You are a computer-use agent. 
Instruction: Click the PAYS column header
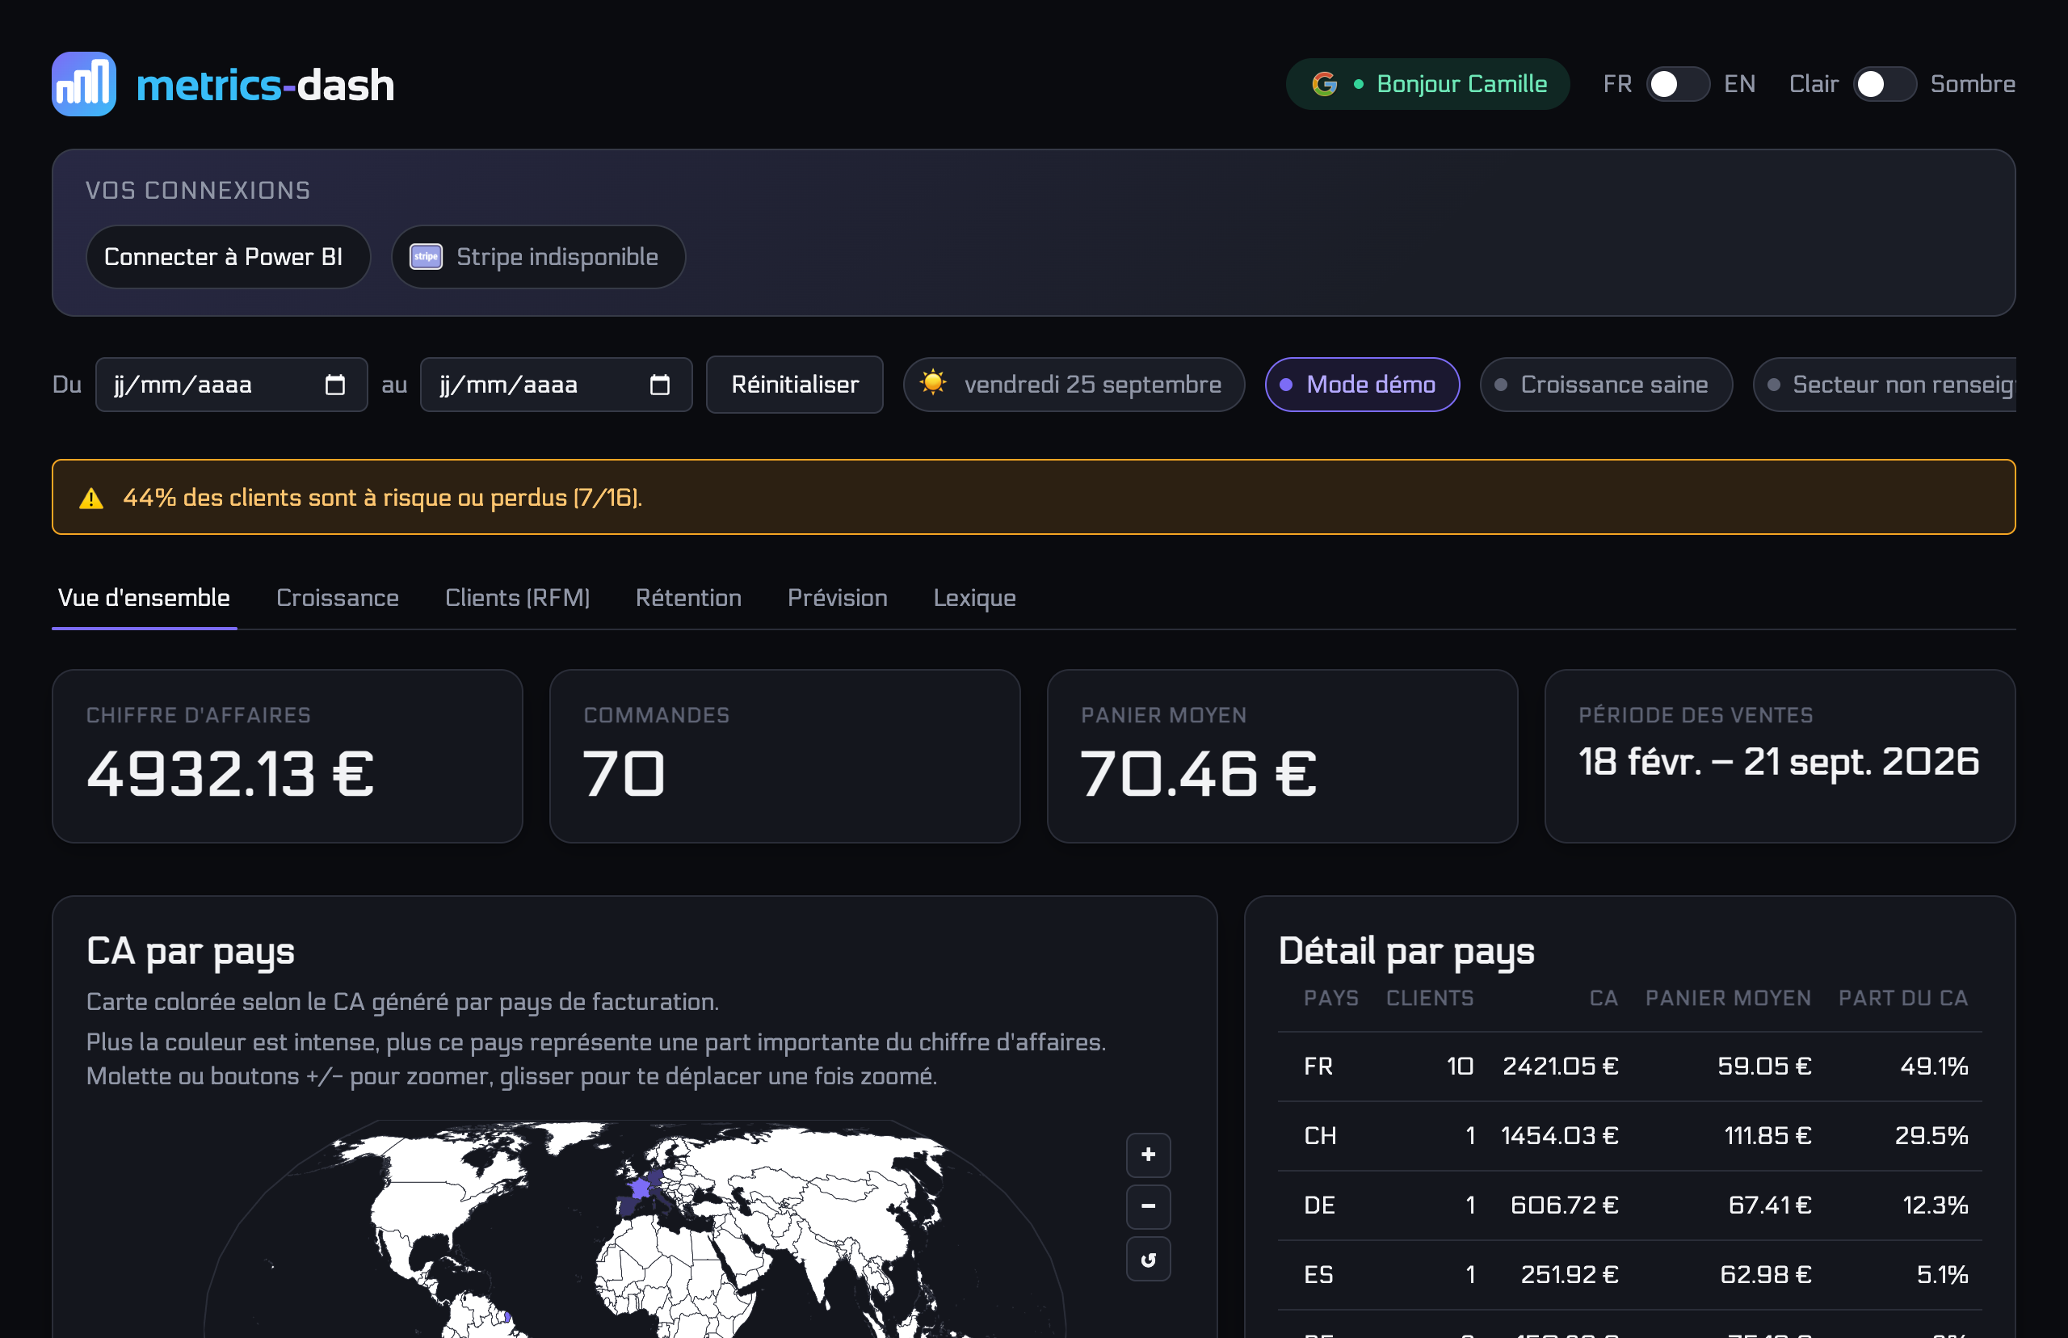(x=1330, y=999)
